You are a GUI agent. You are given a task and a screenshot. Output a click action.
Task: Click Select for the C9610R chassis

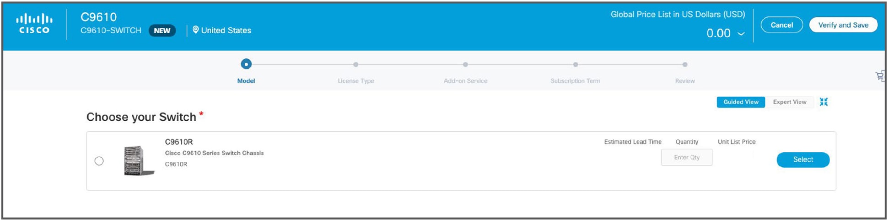coord(803,159)
